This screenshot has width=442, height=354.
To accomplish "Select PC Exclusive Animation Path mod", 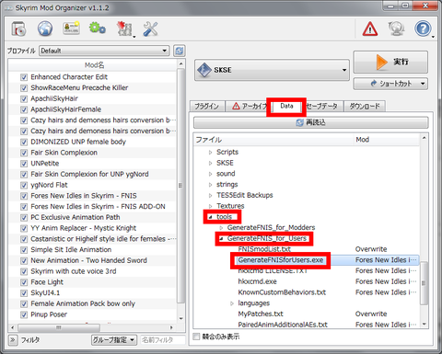I will pos(76,217).
